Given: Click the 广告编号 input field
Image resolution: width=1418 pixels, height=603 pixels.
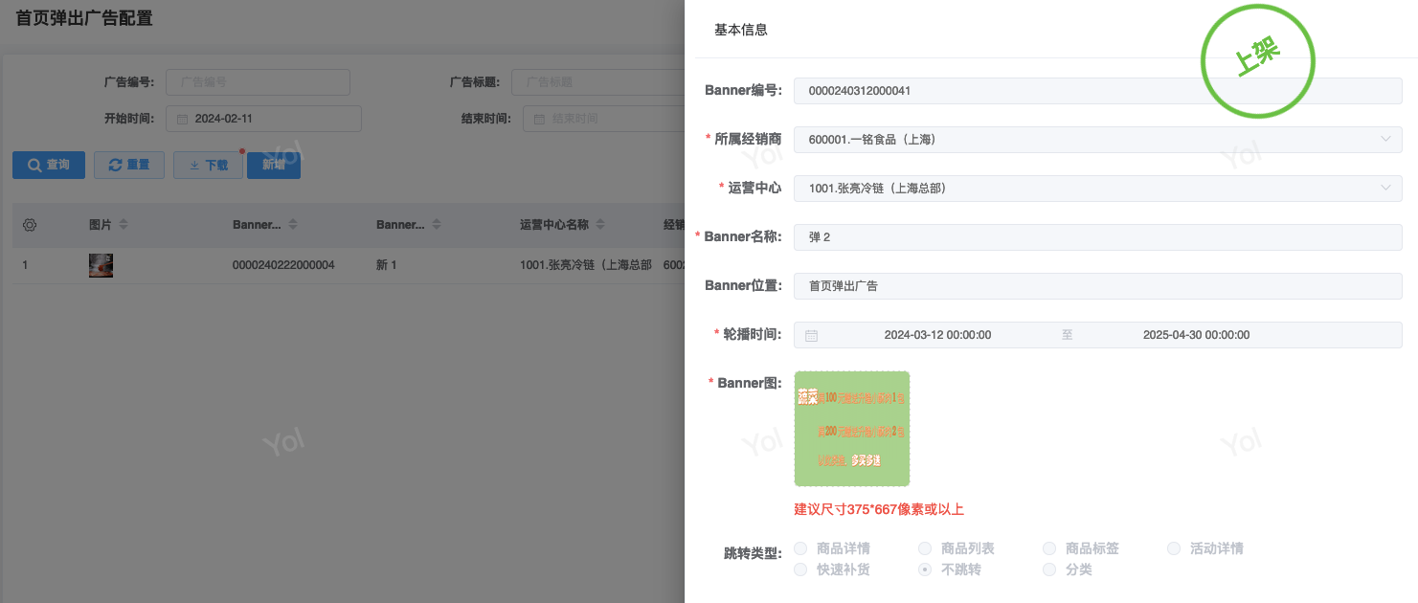Looking at the screenshot, I should click(258, 82).
